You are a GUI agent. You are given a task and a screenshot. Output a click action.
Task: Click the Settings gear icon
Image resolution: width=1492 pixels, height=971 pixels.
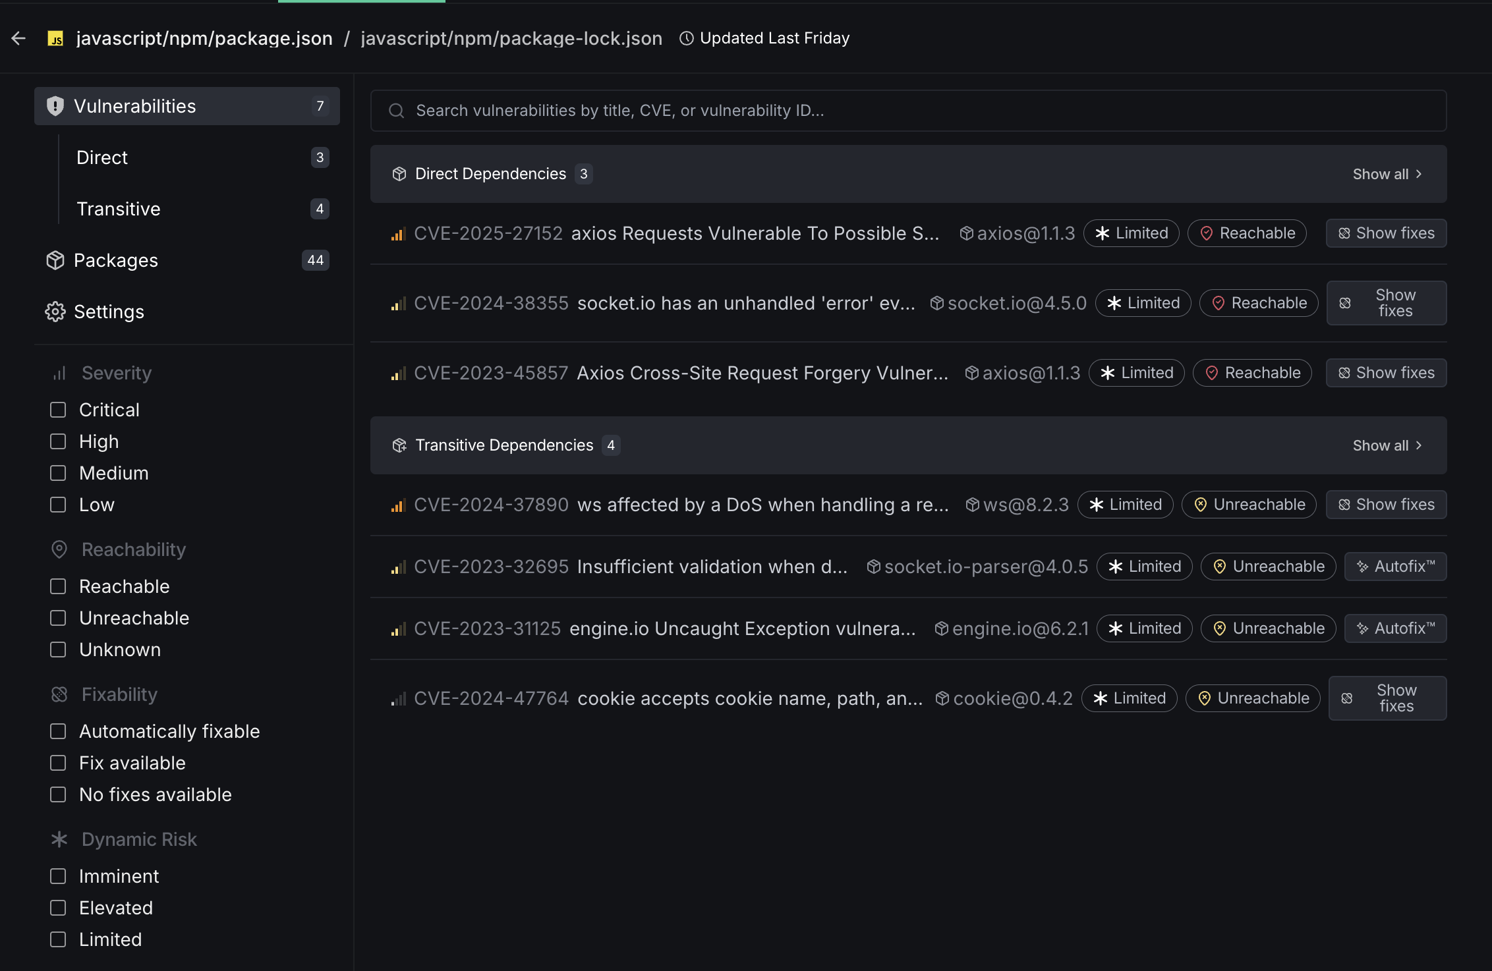click(55, 312)
